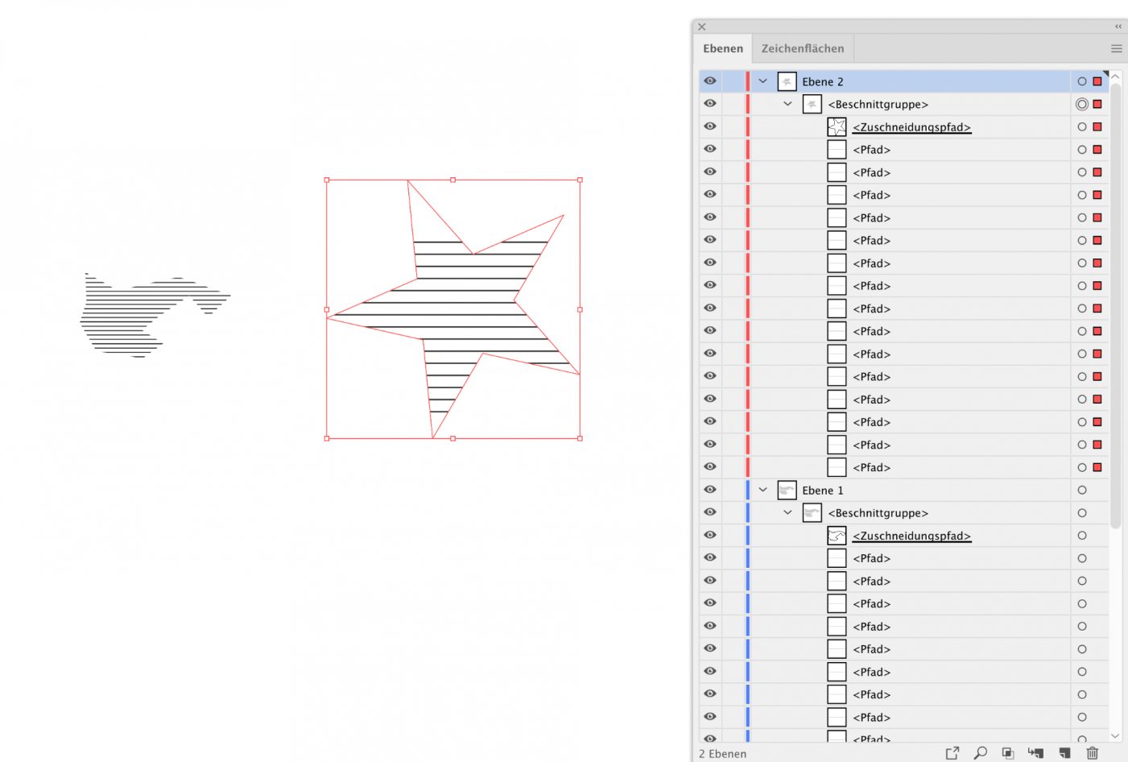Screen dimensions: 1128x762
Task: Click the Collect for Export icon
Action: (952, 753)
